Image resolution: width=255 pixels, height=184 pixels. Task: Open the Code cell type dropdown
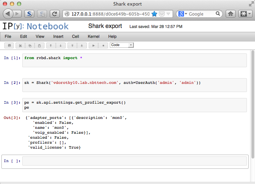[121, 45]
